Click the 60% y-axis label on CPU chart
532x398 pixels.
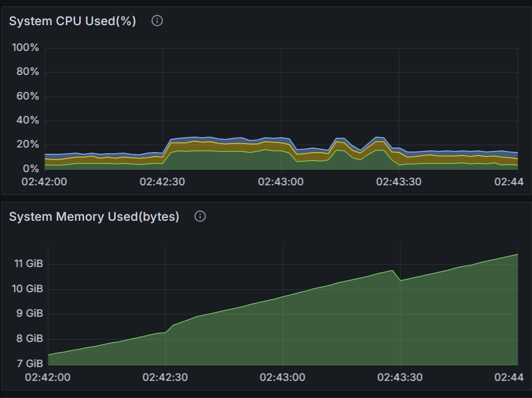[26, 96]
